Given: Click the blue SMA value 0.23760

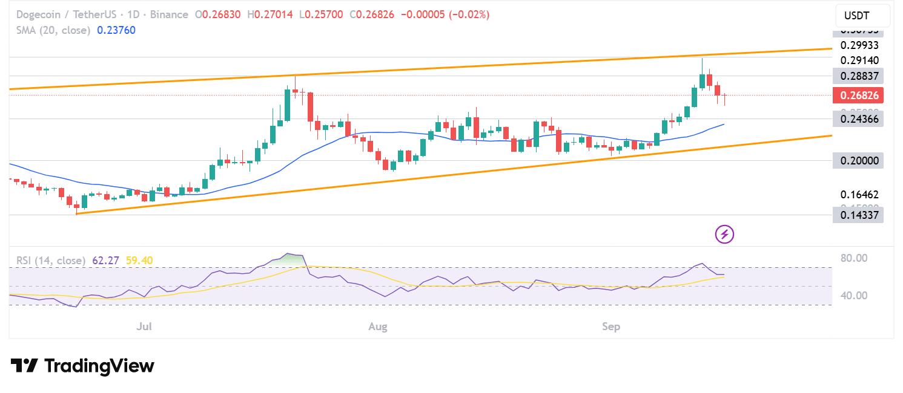Looking at the screenshot, I should (x=116, y=30).
